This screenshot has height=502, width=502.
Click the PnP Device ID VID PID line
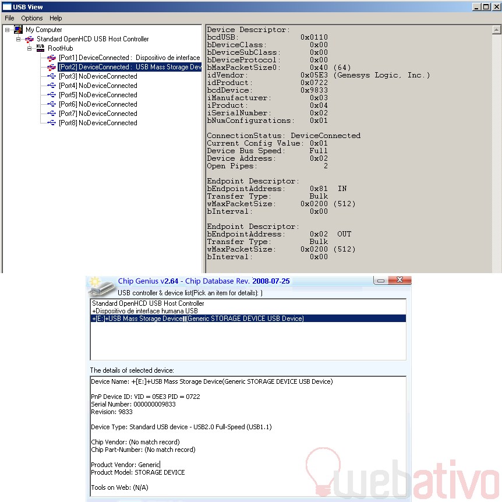click(x=146, y=397)
